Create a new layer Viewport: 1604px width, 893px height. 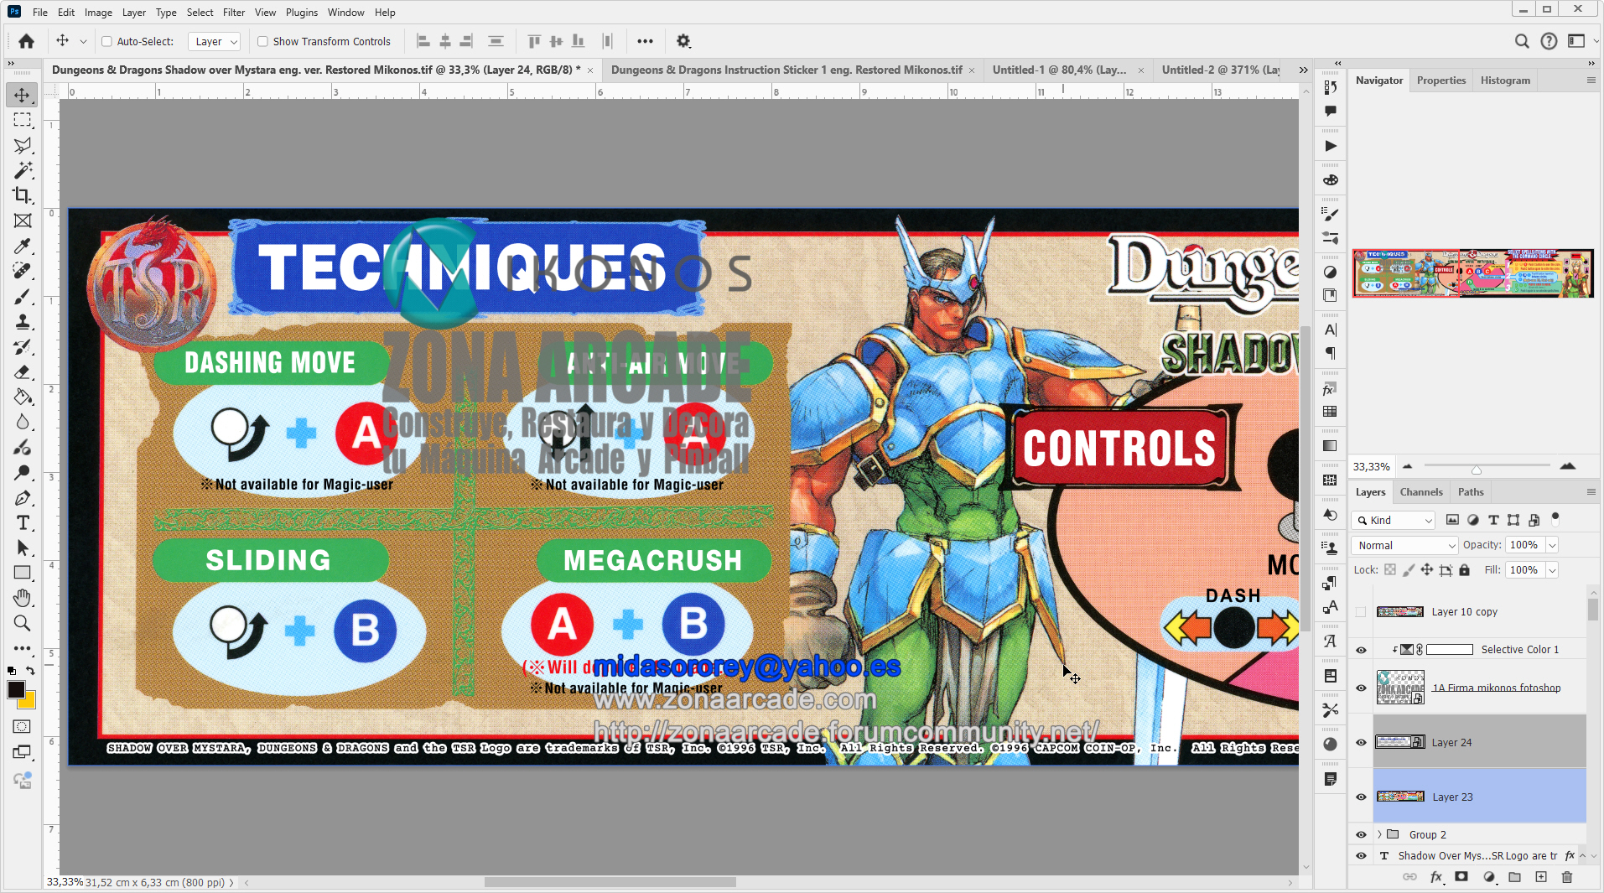1540,876
